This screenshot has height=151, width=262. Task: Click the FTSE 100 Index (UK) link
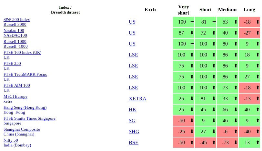coord(22,53)
